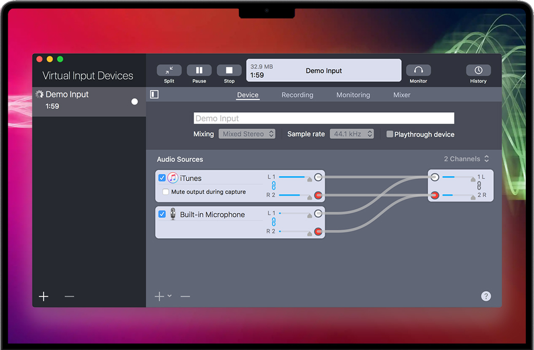Click the Split recording icon
This screenshot has height=350, width=534.
click(x=169, y=70)
